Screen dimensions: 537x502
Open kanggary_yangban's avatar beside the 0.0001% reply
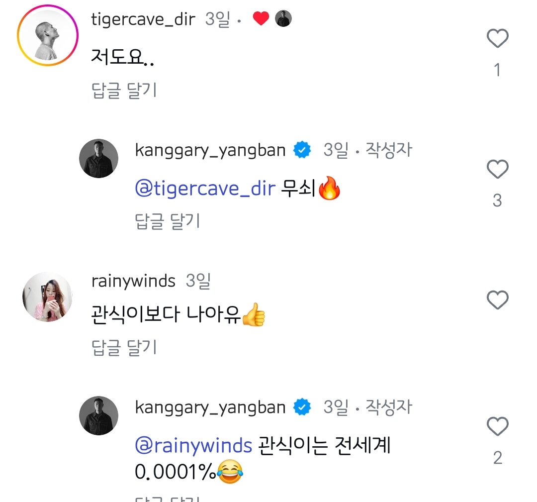point(98,415)
